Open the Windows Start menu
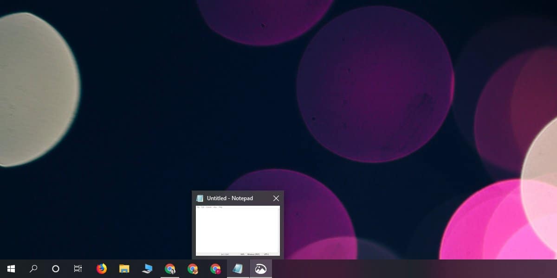The image size is (557, 278). (11, 269)
